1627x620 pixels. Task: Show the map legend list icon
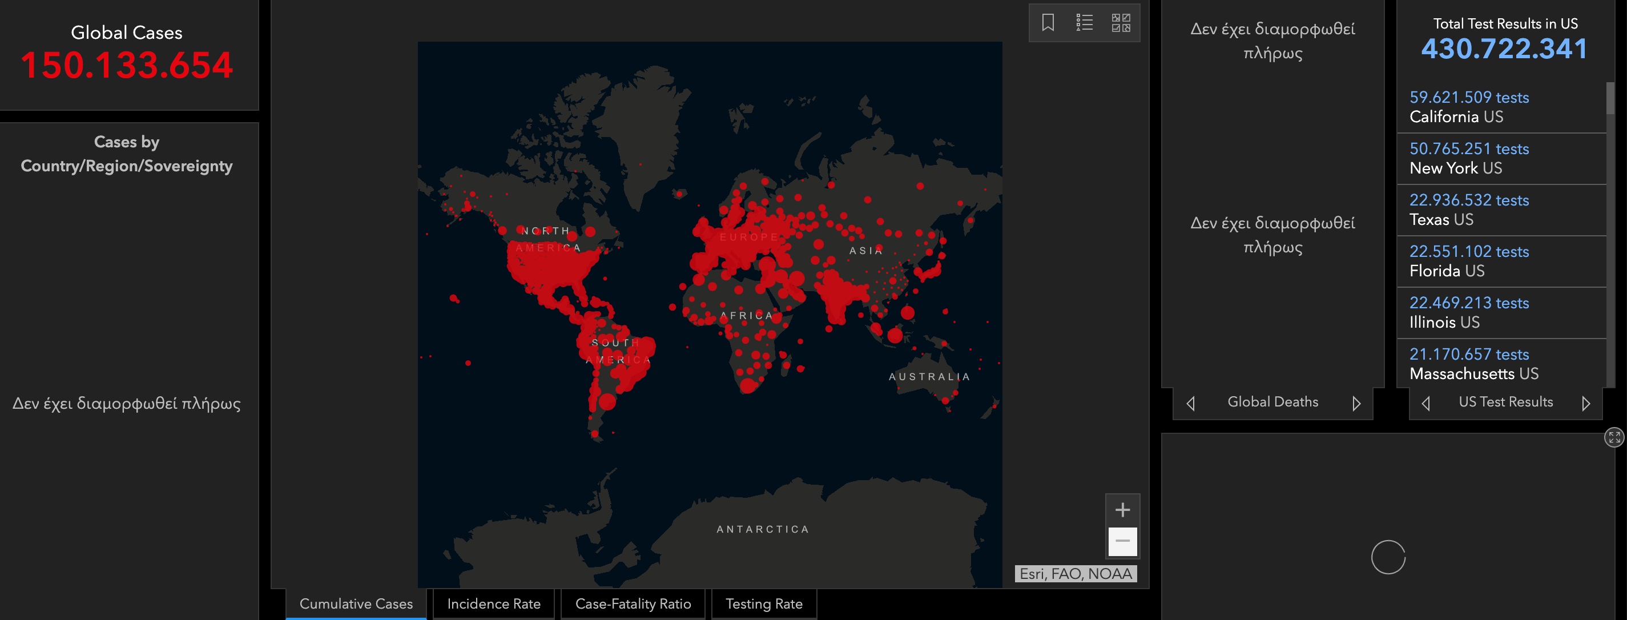(1085, 23)
